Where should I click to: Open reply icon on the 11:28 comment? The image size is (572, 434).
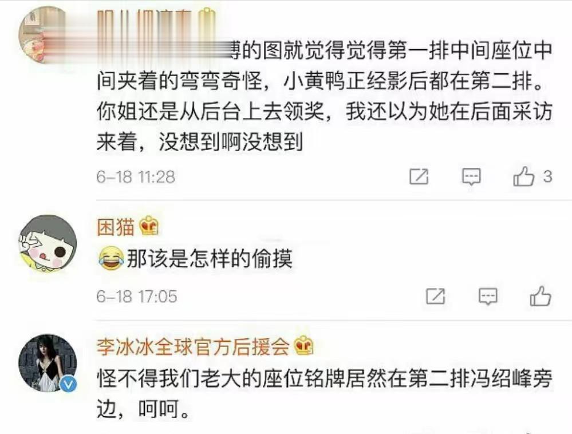[x=471, y=177]
